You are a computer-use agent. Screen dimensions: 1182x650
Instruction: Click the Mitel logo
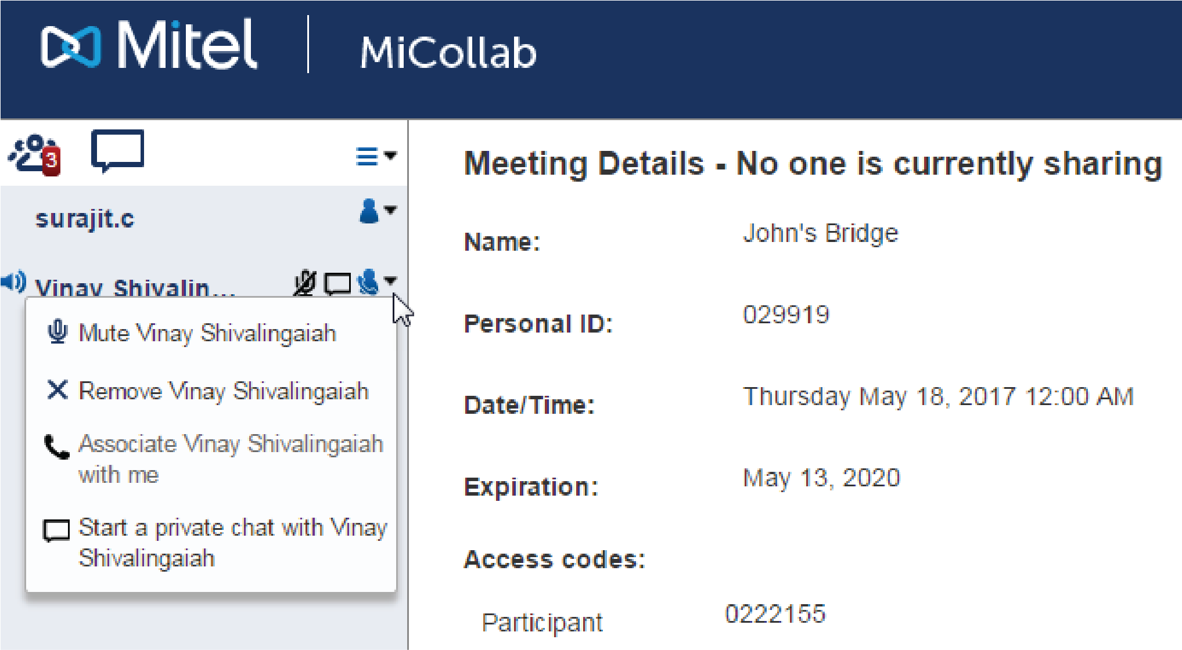tap(149, 45)
